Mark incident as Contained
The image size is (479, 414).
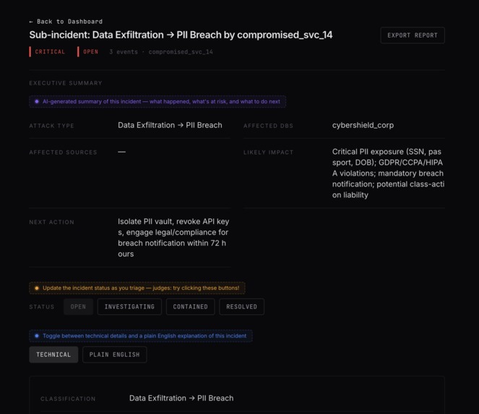point(190,307)
